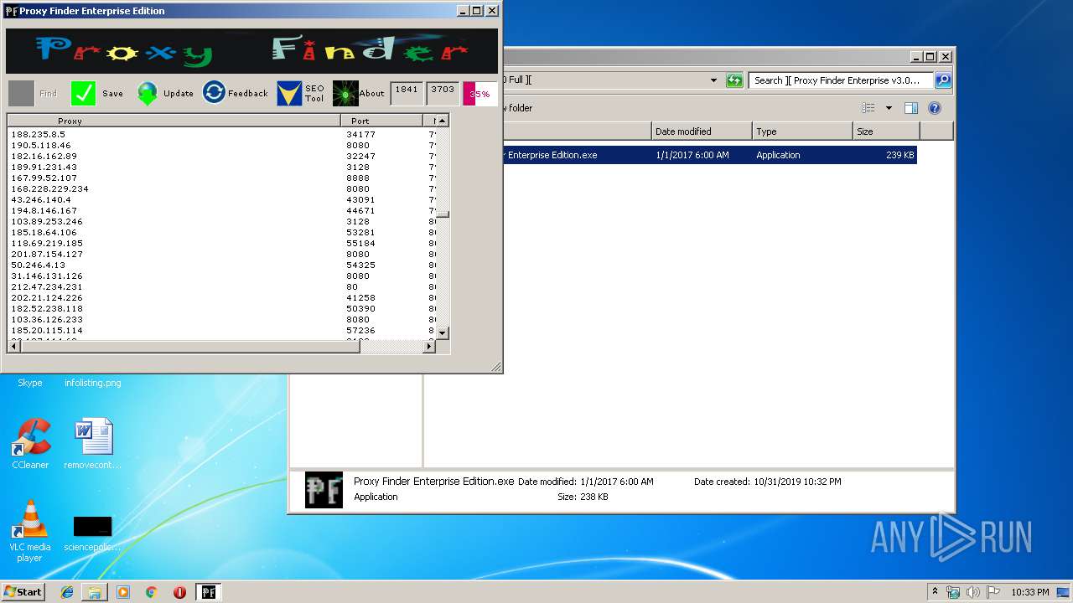The image size is (1073, 603).
Task: Select proxy row 190.5.118.46
Action: click(x=221, y=145)
